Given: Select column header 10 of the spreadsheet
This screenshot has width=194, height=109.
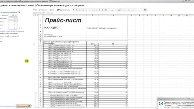Looking at the screenshot, I should coord(171,15).
